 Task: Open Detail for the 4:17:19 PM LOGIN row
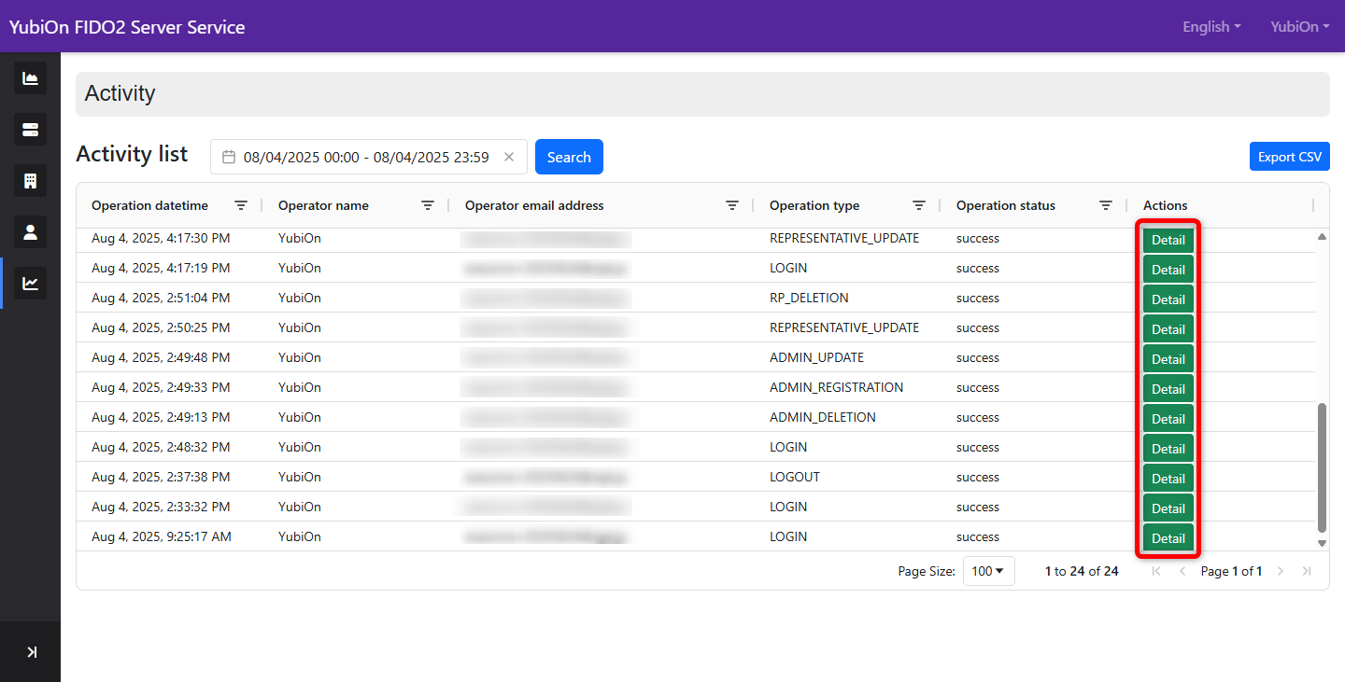point(1168,270)
